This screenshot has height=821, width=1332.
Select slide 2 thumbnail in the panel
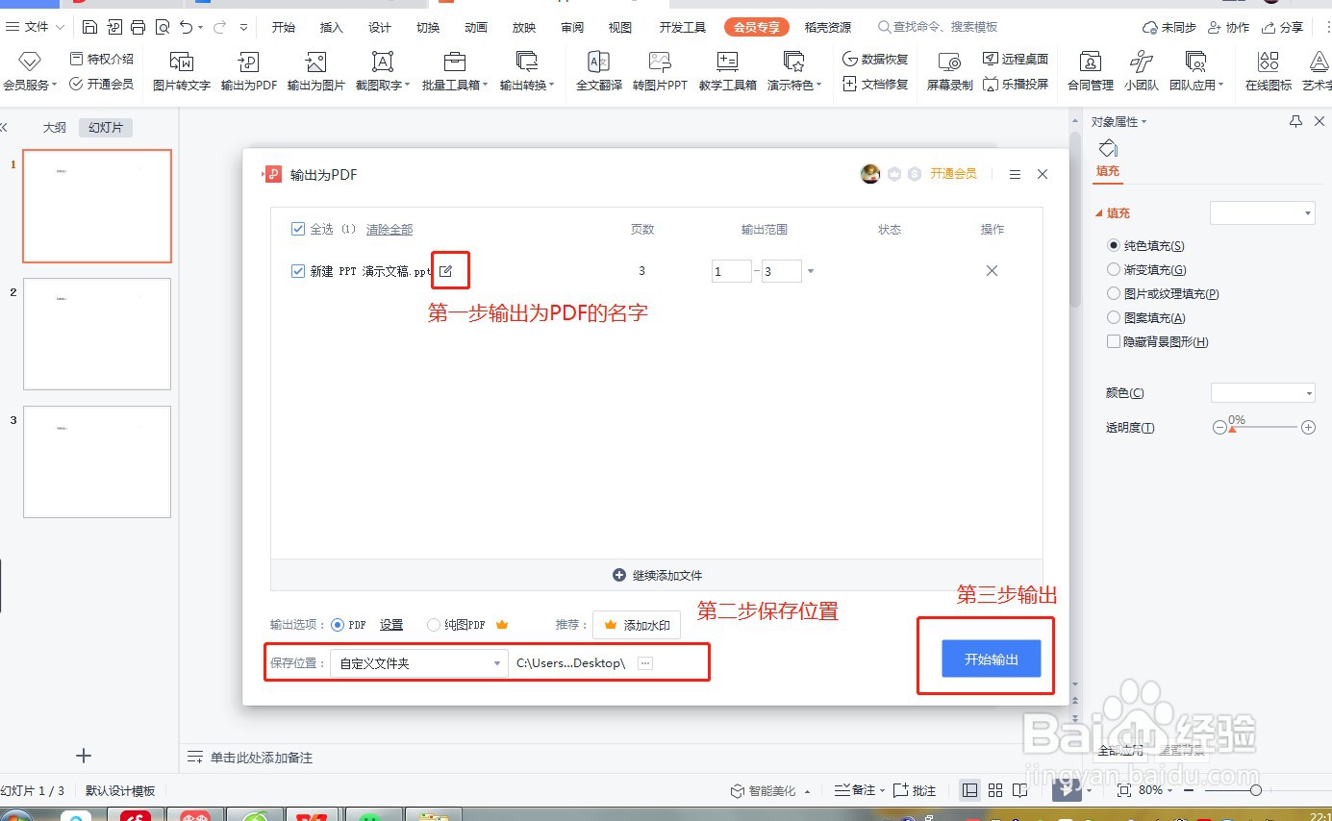pos(96,334)
